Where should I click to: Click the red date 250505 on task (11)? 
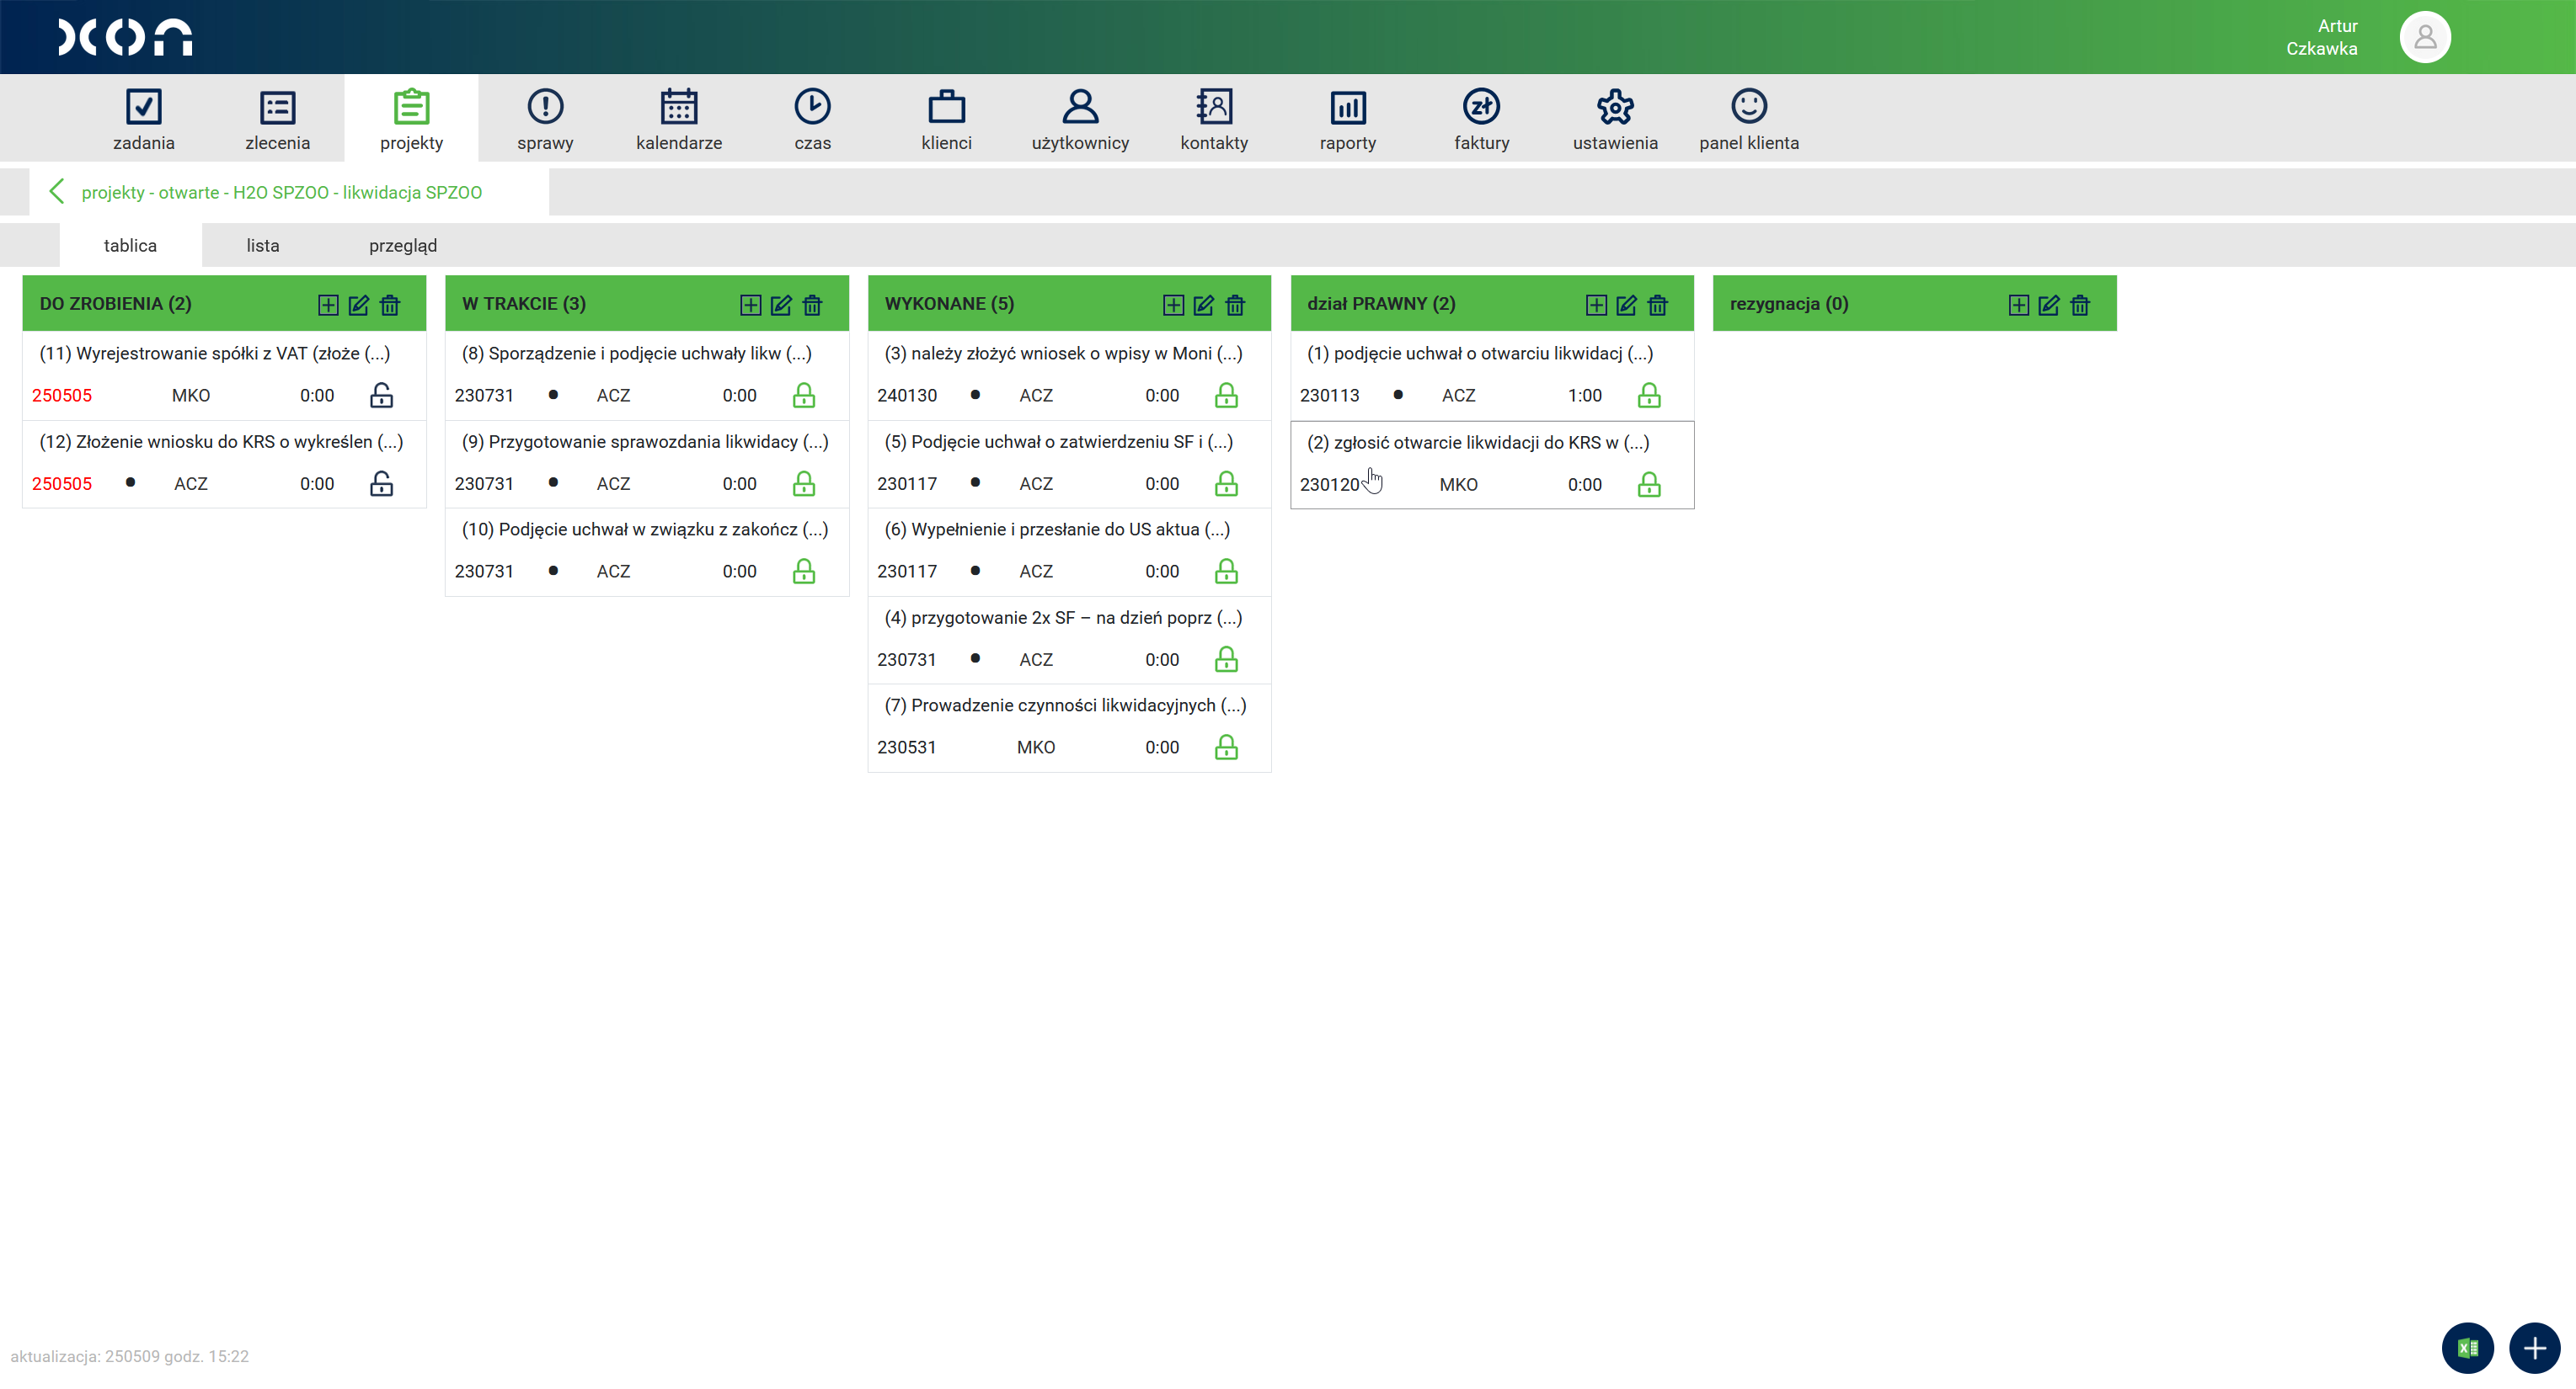62,395
